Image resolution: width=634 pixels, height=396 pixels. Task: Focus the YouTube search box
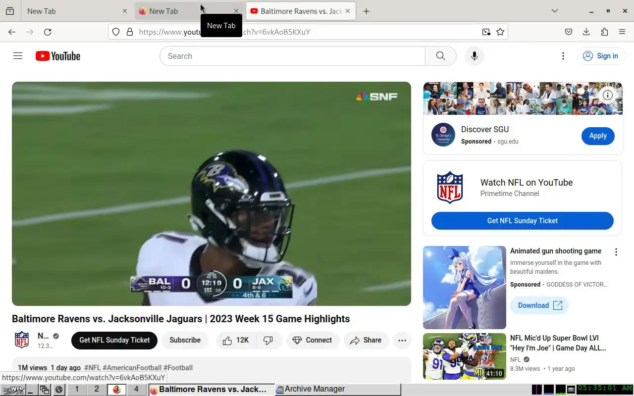coord(292,56)
